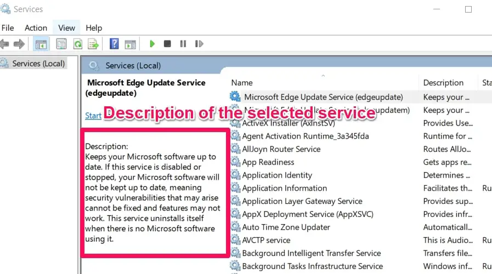The width and height of the screenshot is (492, 274).
Task: Click the Stop Service square icon
Action: 167,44
